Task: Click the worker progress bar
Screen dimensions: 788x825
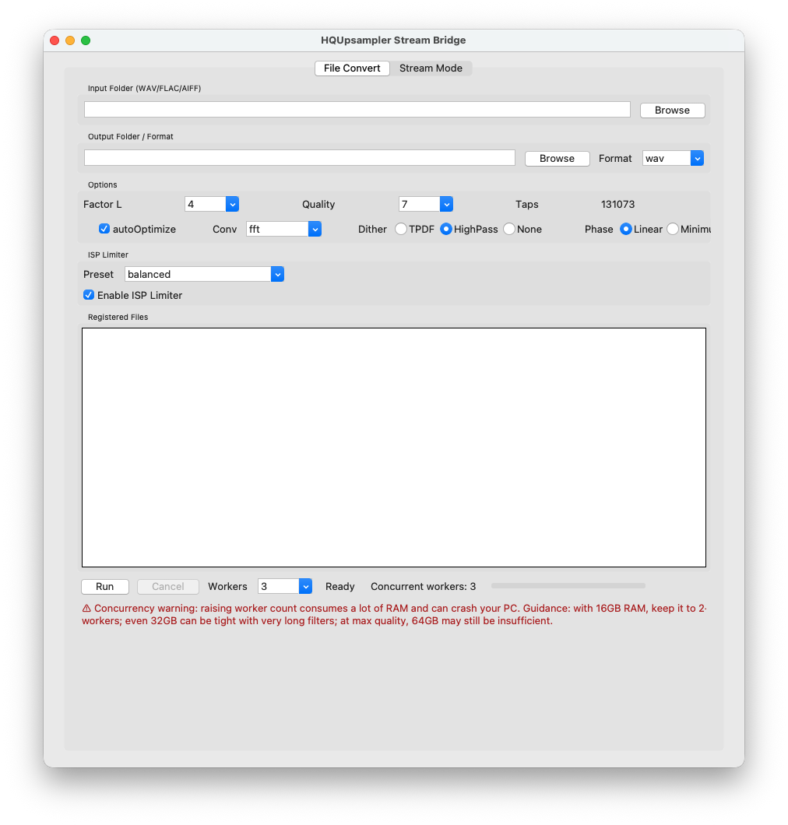Action: point(568,585)
